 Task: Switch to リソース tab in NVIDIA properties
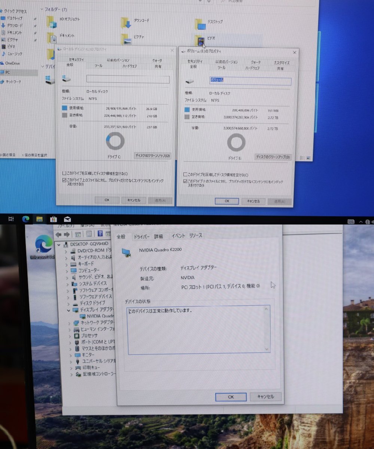(195, 235)
